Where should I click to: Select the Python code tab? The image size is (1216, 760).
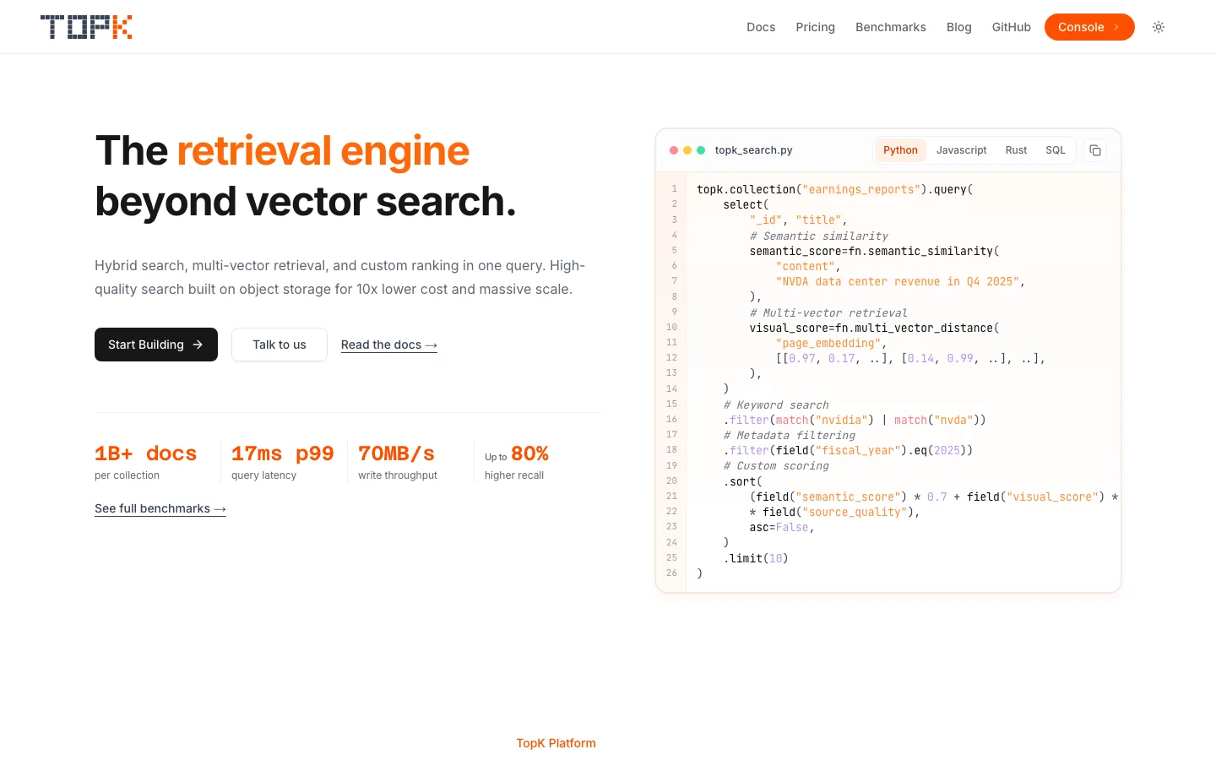point(900,150)
